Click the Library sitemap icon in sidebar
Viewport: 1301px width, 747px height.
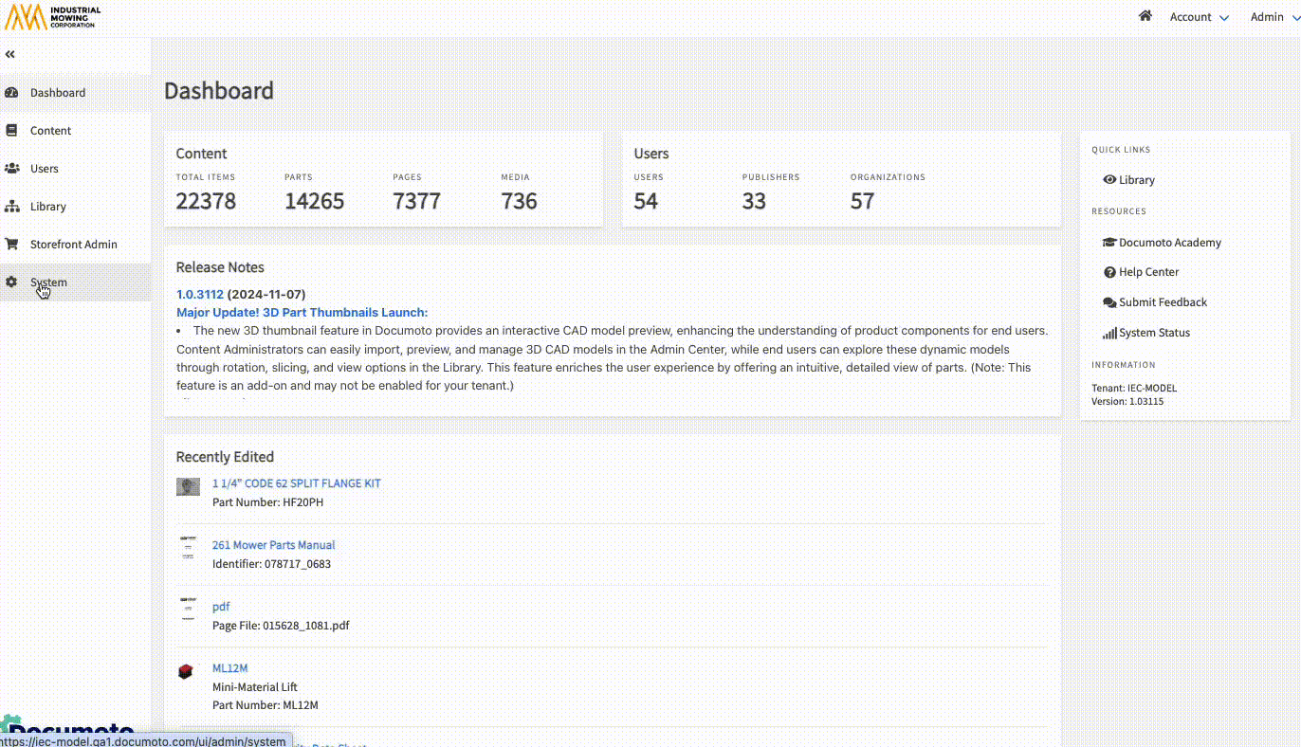click(12, 207)
